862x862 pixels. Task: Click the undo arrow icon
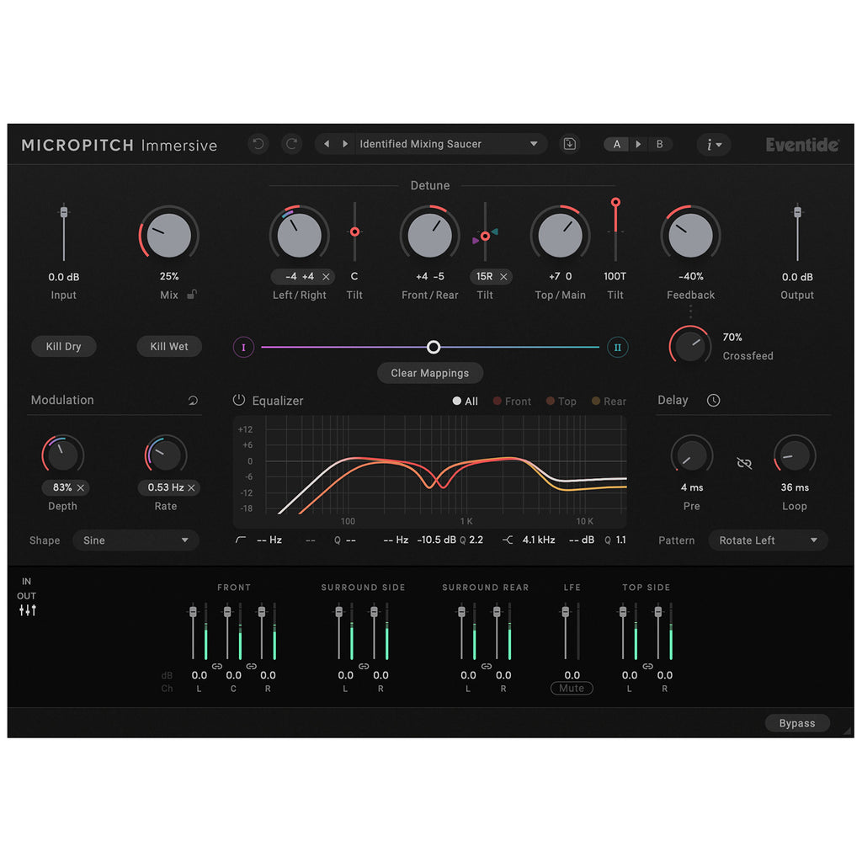(258, 144)
